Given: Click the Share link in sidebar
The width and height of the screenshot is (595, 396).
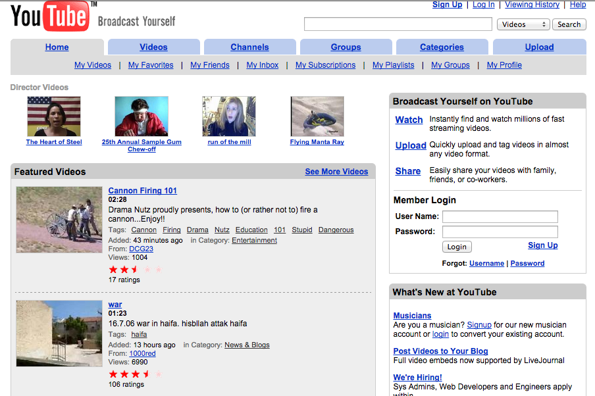Looking at the screenshot, I should pos(407,172).
